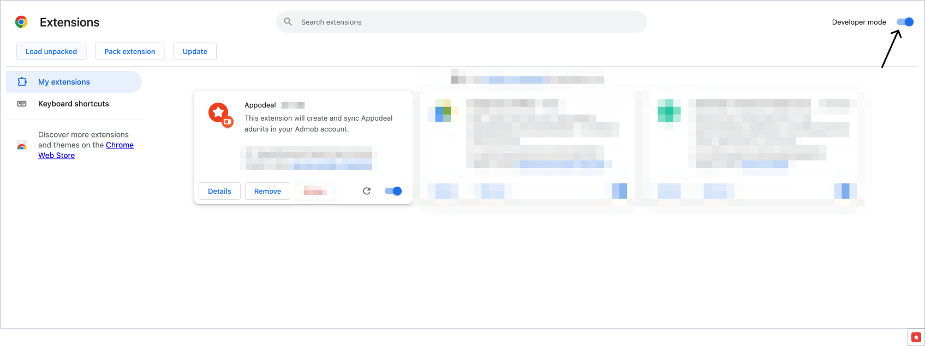Click the Chrome logo beside Extensions title
The image size is (925, 346).
(x=21, y=22)
